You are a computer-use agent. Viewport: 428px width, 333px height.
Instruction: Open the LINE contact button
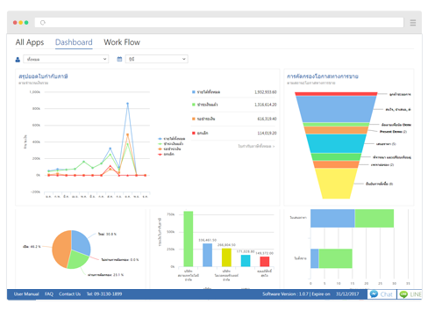click(x=410, y=294)
